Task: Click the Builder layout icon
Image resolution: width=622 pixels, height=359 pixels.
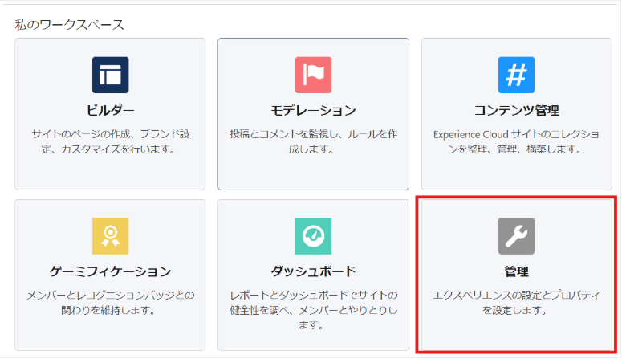Action: tap(110, 75)
